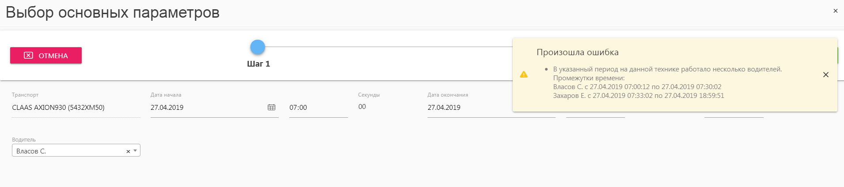The height and width of the screenshot is (187, 844).
Task: Click the Секунды value 00
Action: click(x=362, y=107)
